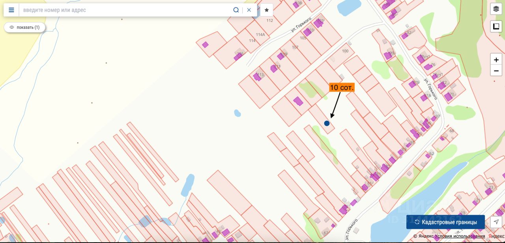Clear the search field with X
The height and width of the screenshot is (243, 505).
(x=249, y=10)
